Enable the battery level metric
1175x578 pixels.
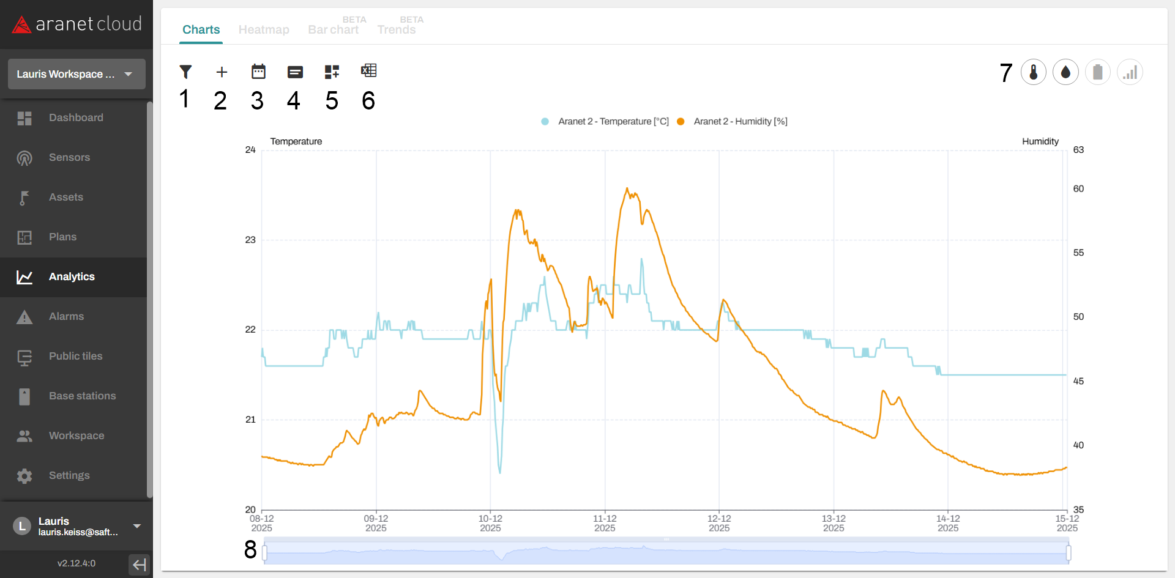1097,73
